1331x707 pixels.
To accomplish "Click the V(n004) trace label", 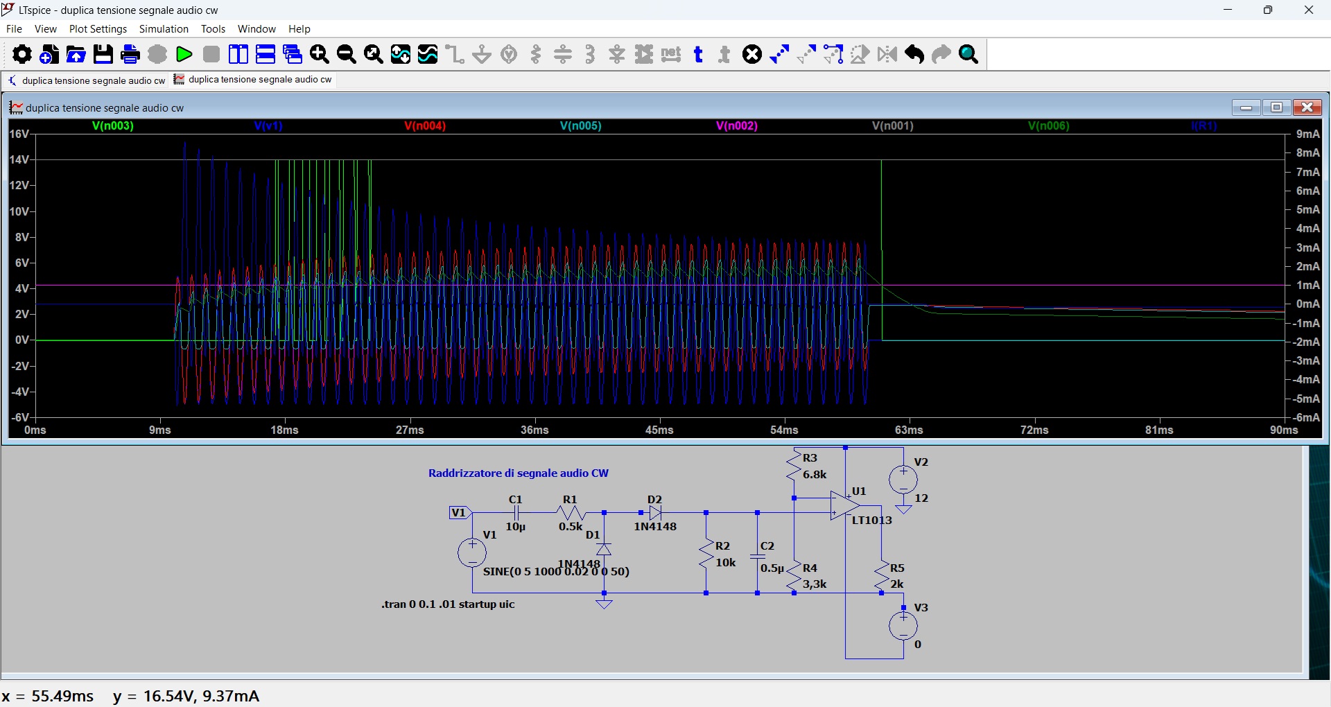I will pyautogui.click(x=425, y=126).
